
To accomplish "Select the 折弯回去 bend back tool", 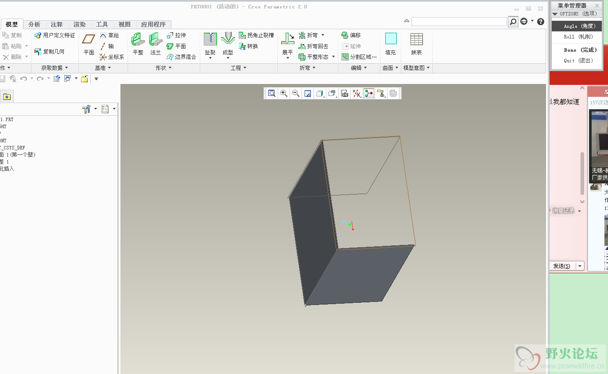I will coord(313,46).
